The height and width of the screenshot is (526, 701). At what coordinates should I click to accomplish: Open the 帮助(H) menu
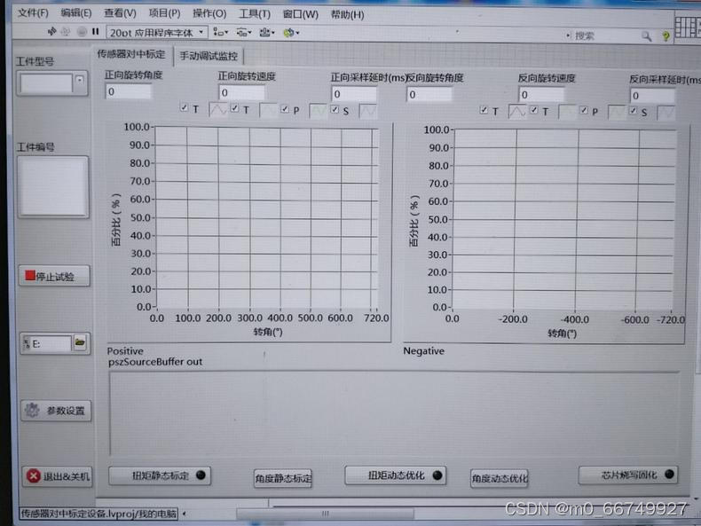point(347,15)
